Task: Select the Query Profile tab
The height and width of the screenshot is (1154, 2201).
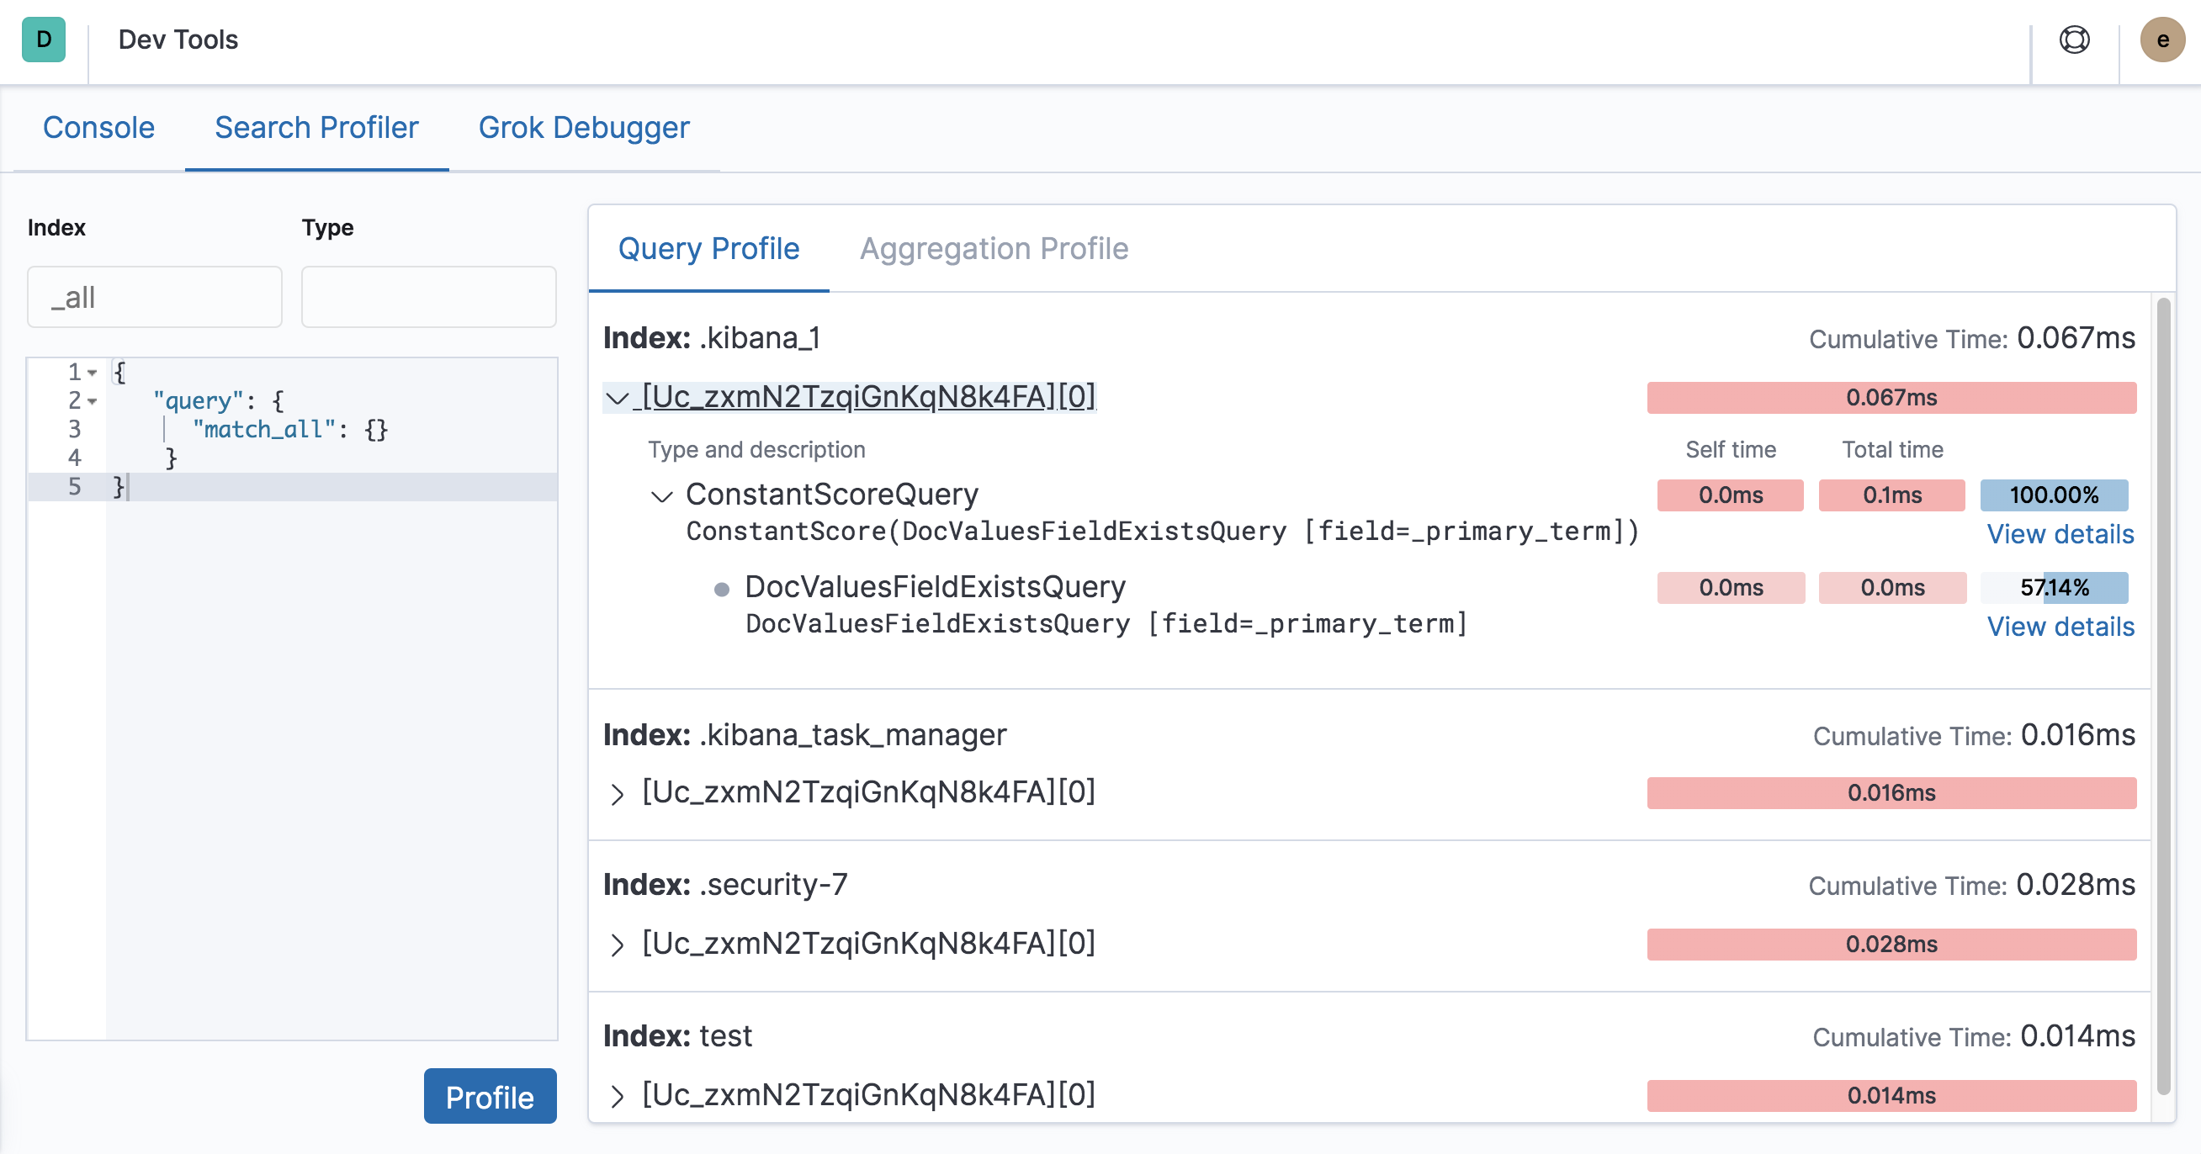Action: 708,249
